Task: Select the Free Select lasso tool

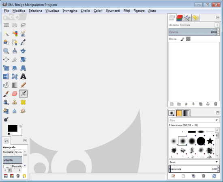Action: (x=23, y=25)
